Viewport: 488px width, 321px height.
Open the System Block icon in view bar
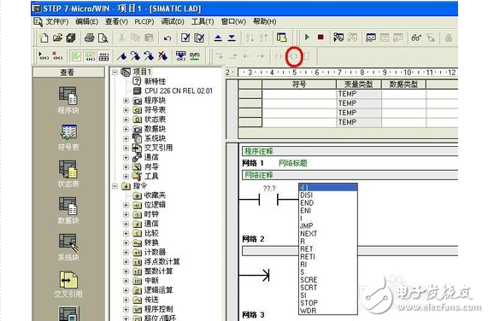click(x=68, y=242)
